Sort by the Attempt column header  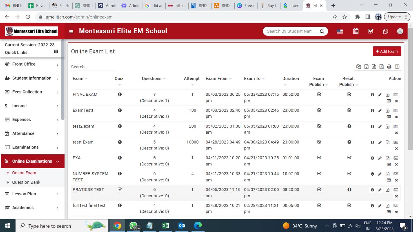point(192,82)
